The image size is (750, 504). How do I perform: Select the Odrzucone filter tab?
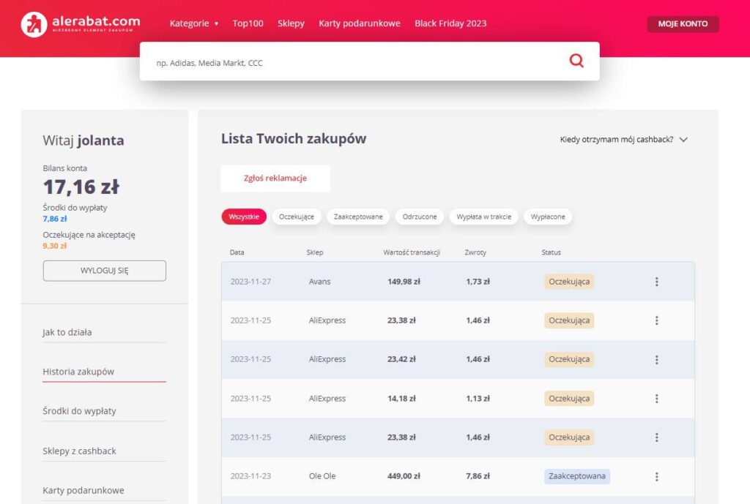pyautogui.click(x=420, y=217)
